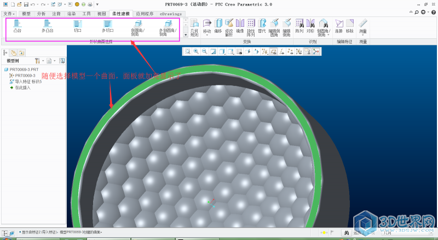The image size is (438, 240).
Task: Click the 偏移 (Offset) tool
Action: tap(218, 26)
